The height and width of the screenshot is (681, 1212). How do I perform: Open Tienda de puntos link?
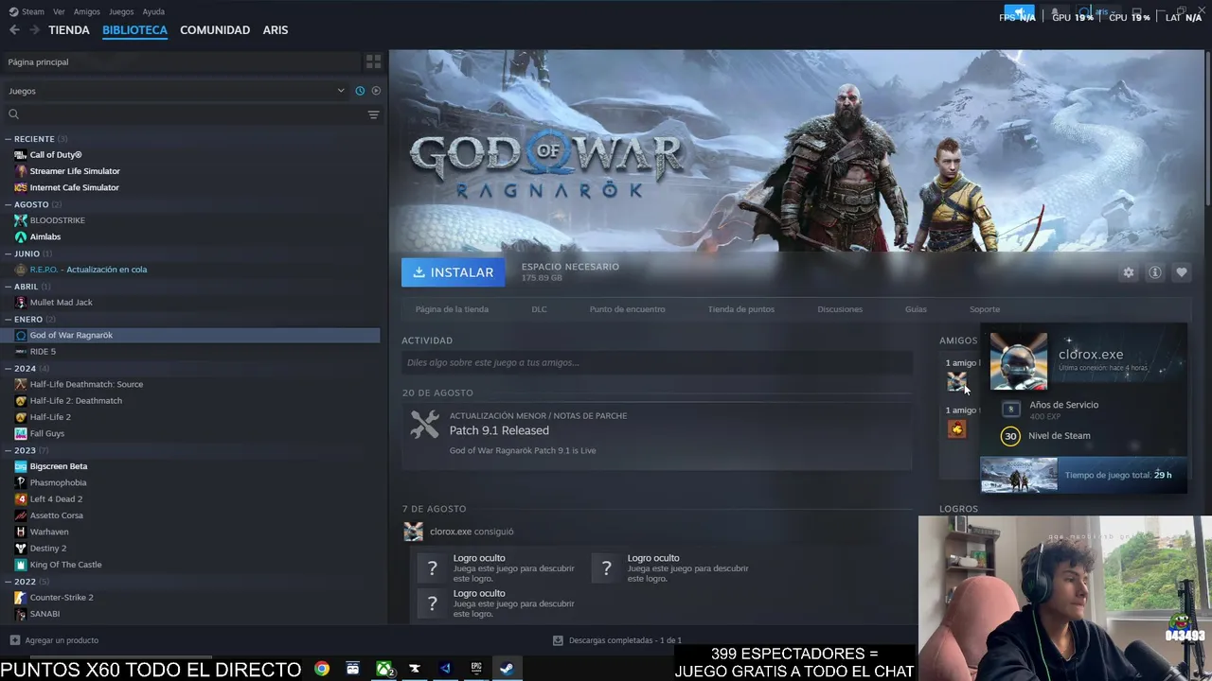point(741,309)
